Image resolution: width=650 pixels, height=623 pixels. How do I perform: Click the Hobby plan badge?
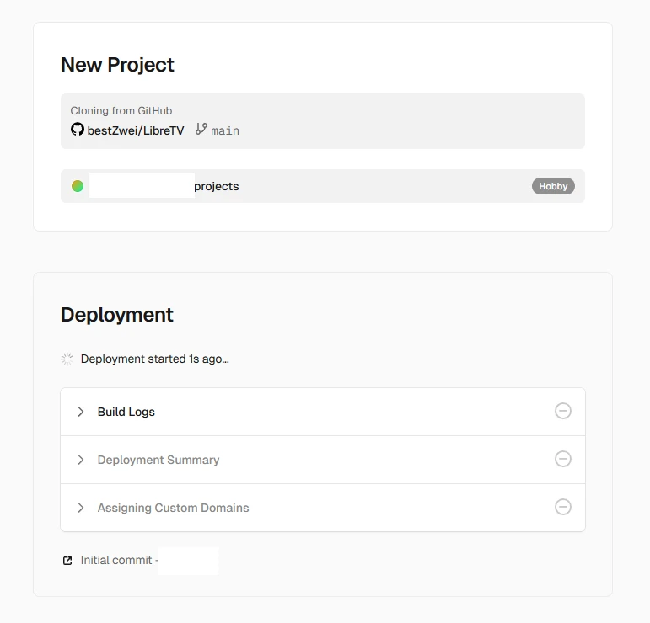tap(553, 186)
